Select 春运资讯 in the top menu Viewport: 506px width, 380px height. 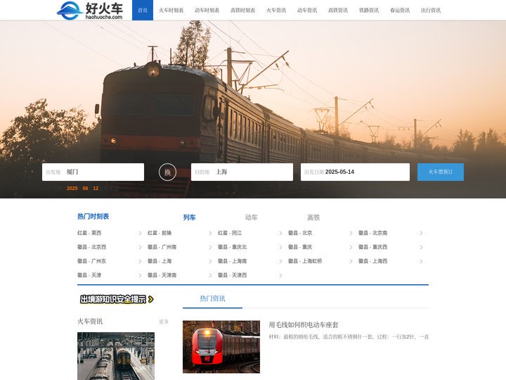400,11
